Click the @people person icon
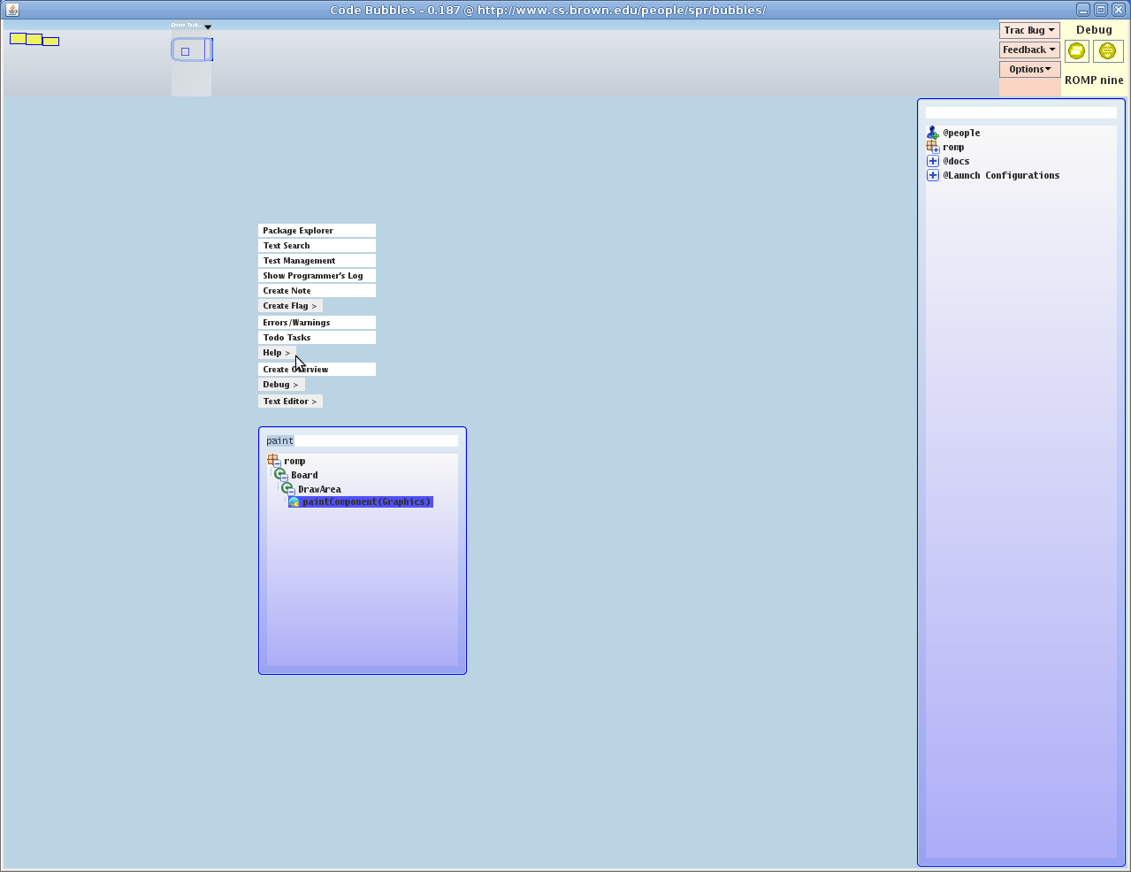The height and width of the screenshot is (872, 1131). [x=932, y=133]
